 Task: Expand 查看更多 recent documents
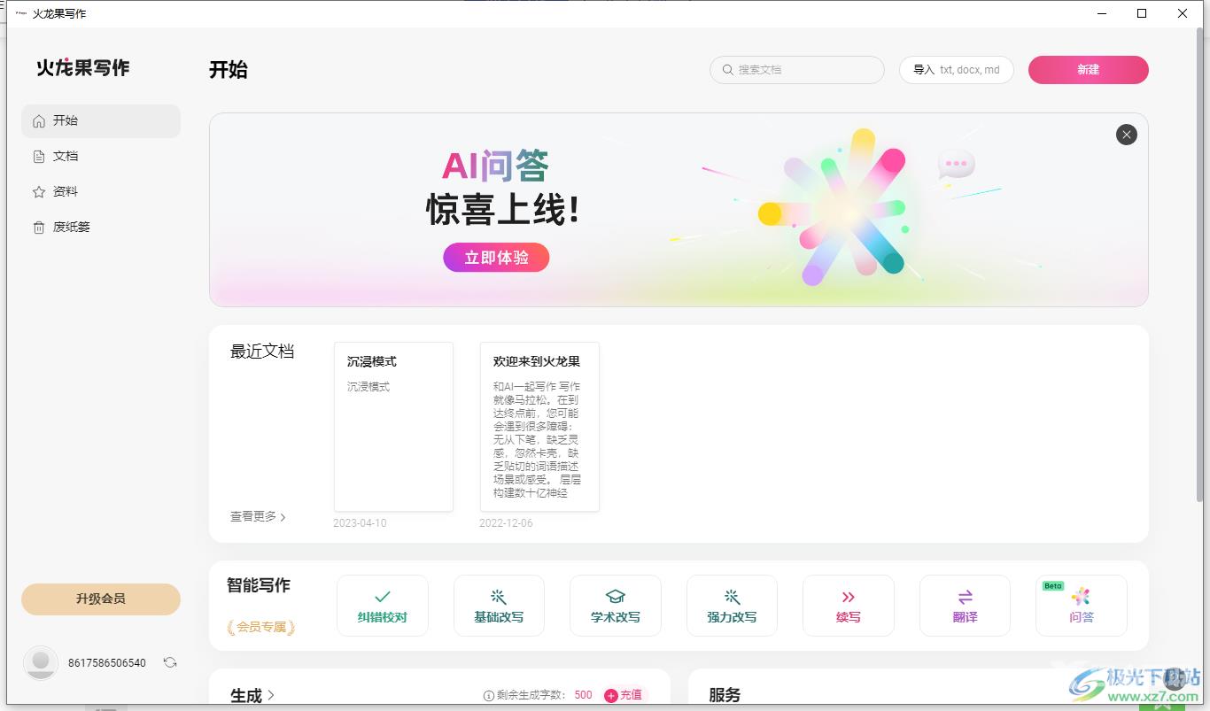pyautogui.click(x=259, y=516)
